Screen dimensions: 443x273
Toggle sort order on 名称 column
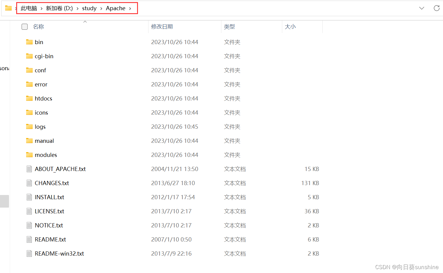click(x=38, y=27)
